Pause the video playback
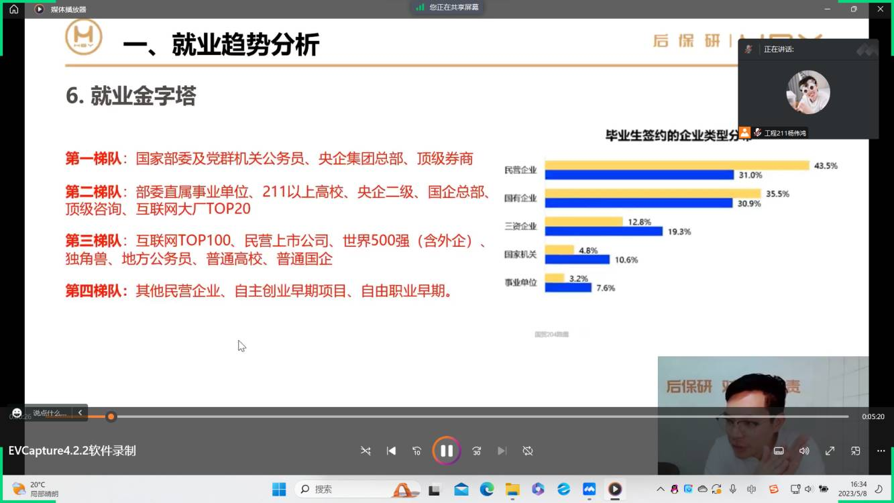This screenshot has width=894, height=503. pos(446,451)
